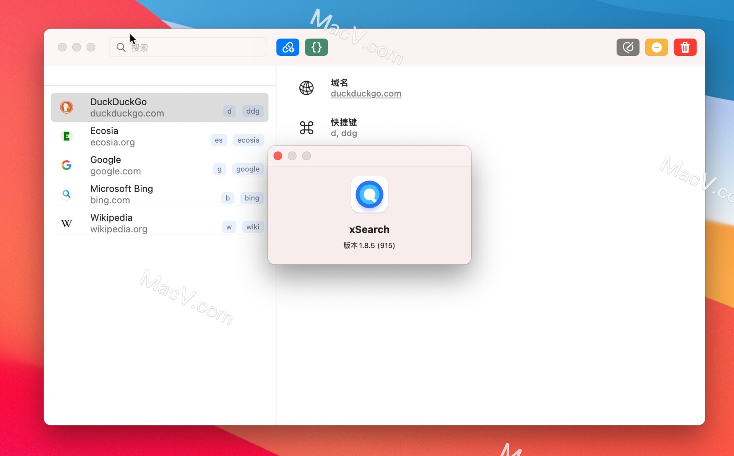The height and width of the screenshot is (456, 734).
Task: Click the globe icon beside 域名
Action: pyautogui.click(x=306, y=88)
